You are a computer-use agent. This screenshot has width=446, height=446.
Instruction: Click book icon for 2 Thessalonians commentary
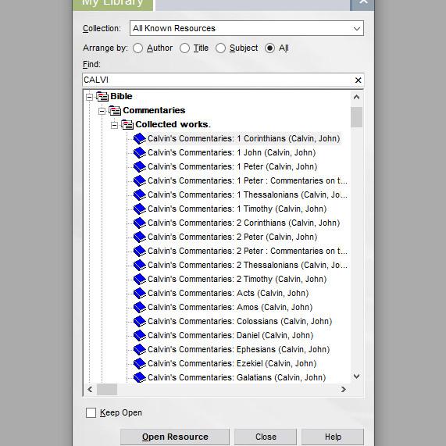(x=140, y=265)
